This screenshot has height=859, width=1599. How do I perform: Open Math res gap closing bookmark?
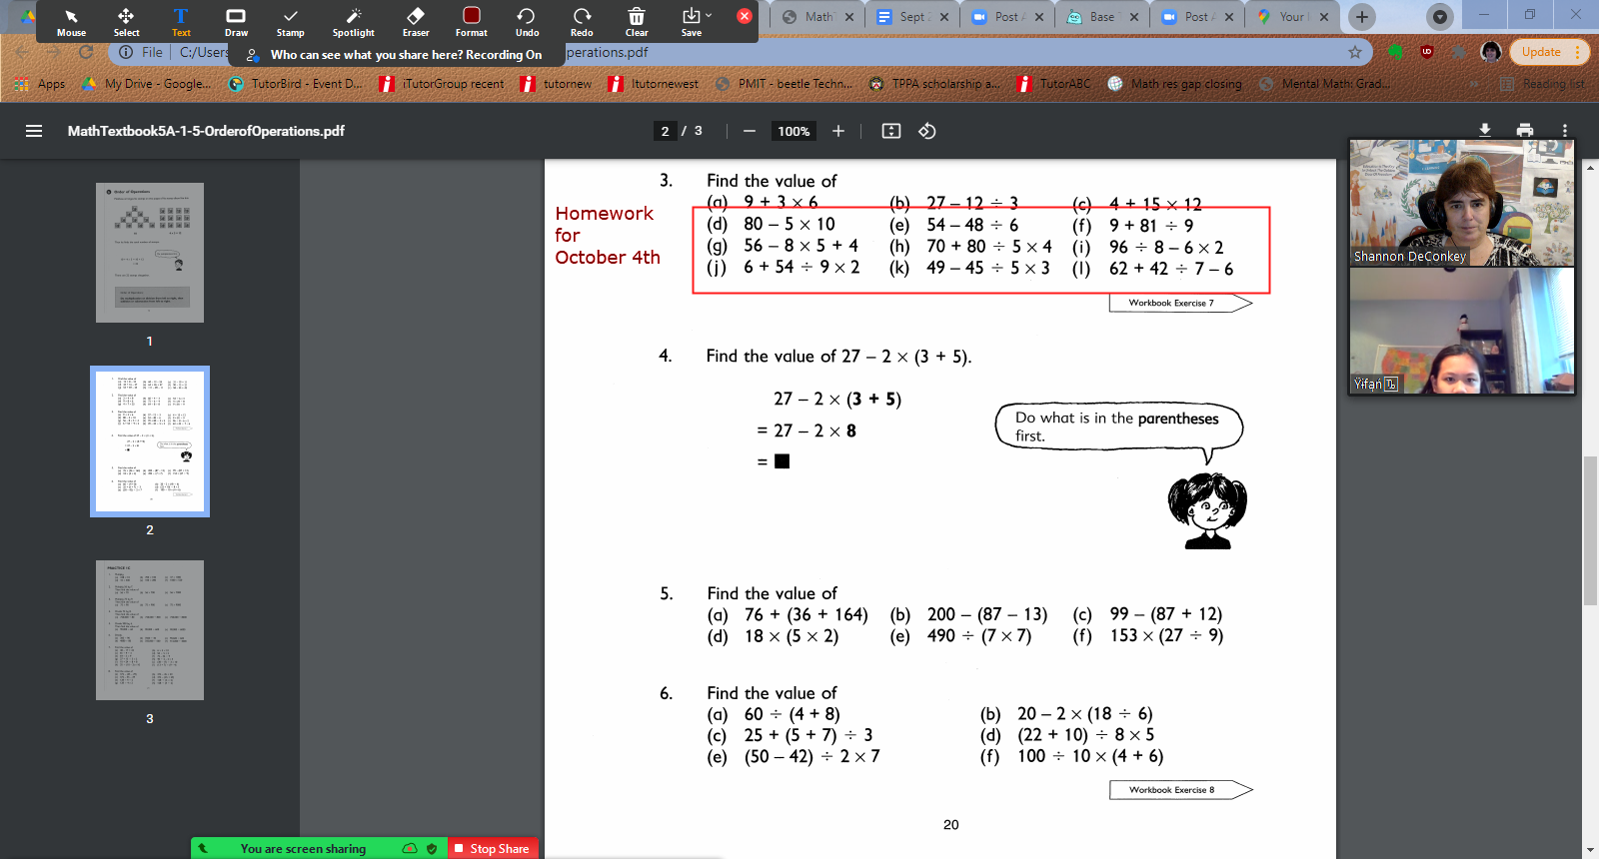1174,84
